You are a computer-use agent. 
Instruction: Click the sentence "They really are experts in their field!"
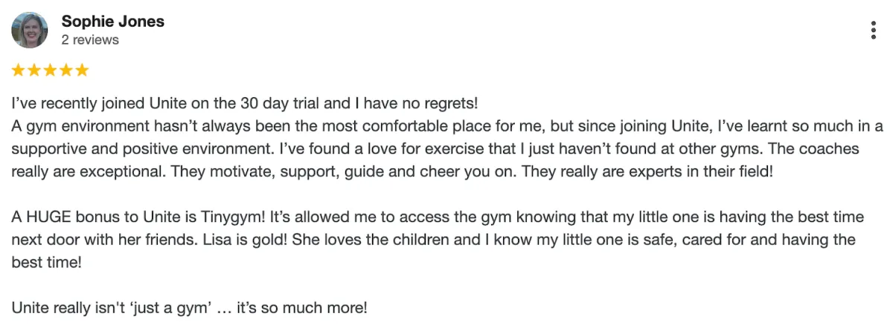pos(647,172)
